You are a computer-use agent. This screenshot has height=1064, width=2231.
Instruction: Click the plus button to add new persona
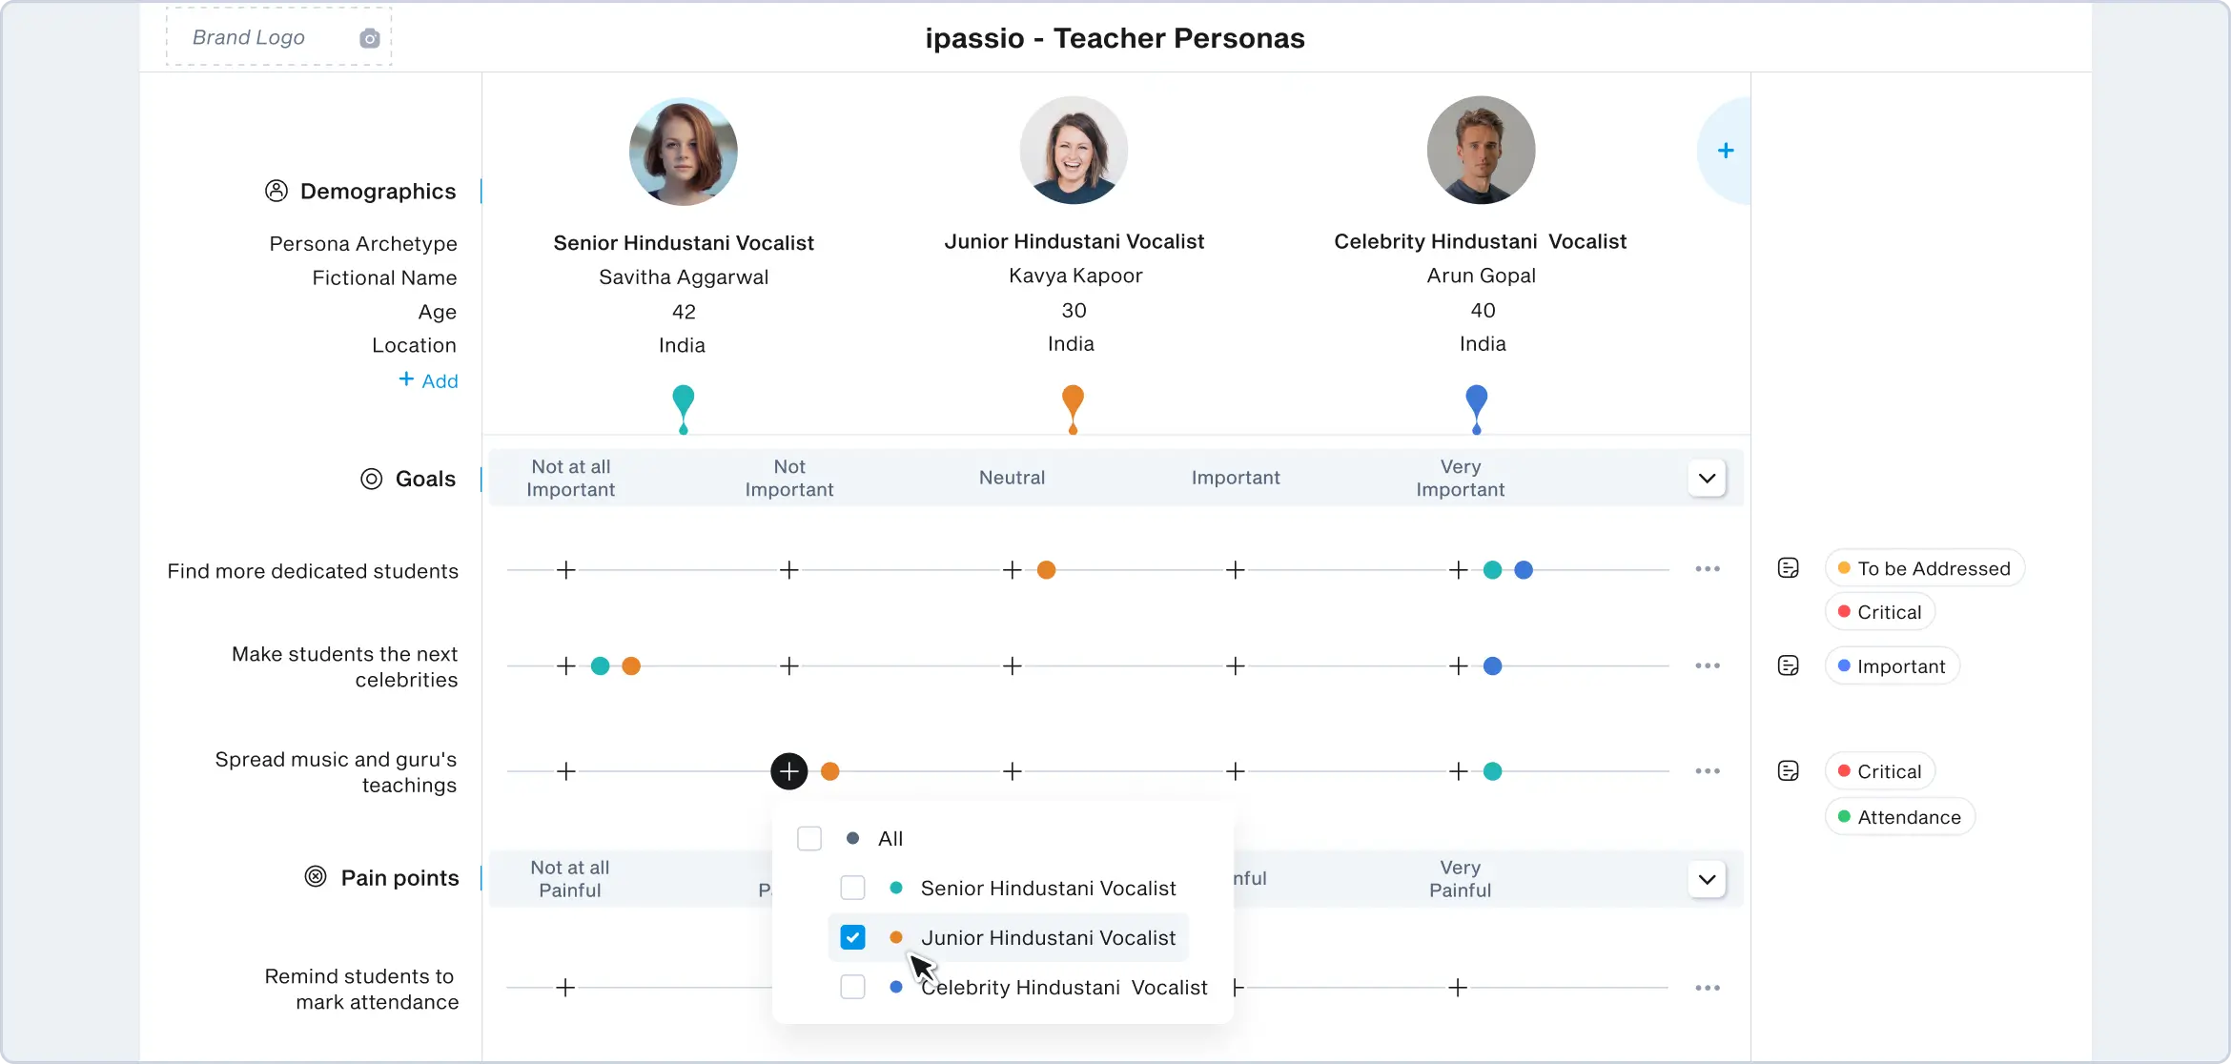(x=1725, y=151)
